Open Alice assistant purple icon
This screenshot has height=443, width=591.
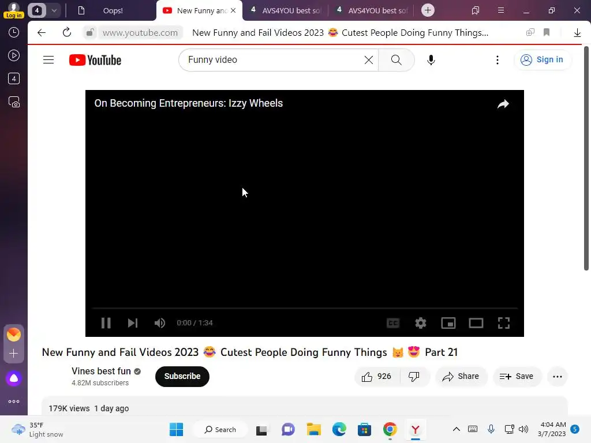click(14, 378)
